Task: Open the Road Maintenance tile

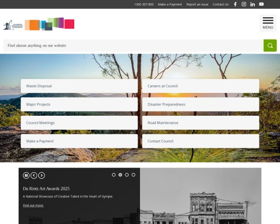Action: 201,123
